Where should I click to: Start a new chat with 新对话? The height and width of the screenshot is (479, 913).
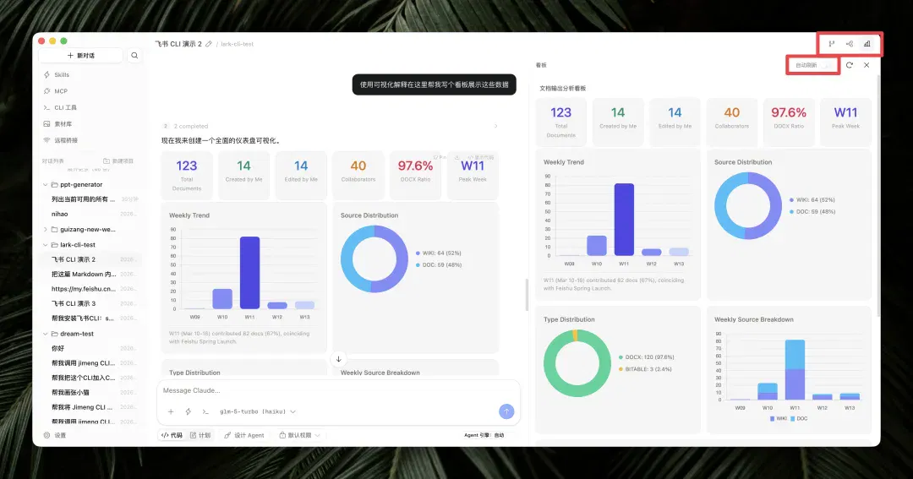(x=80, y=55)
